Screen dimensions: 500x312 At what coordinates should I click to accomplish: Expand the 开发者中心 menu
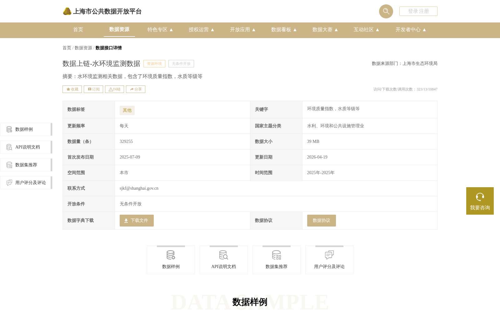click(x=411, y=30)
